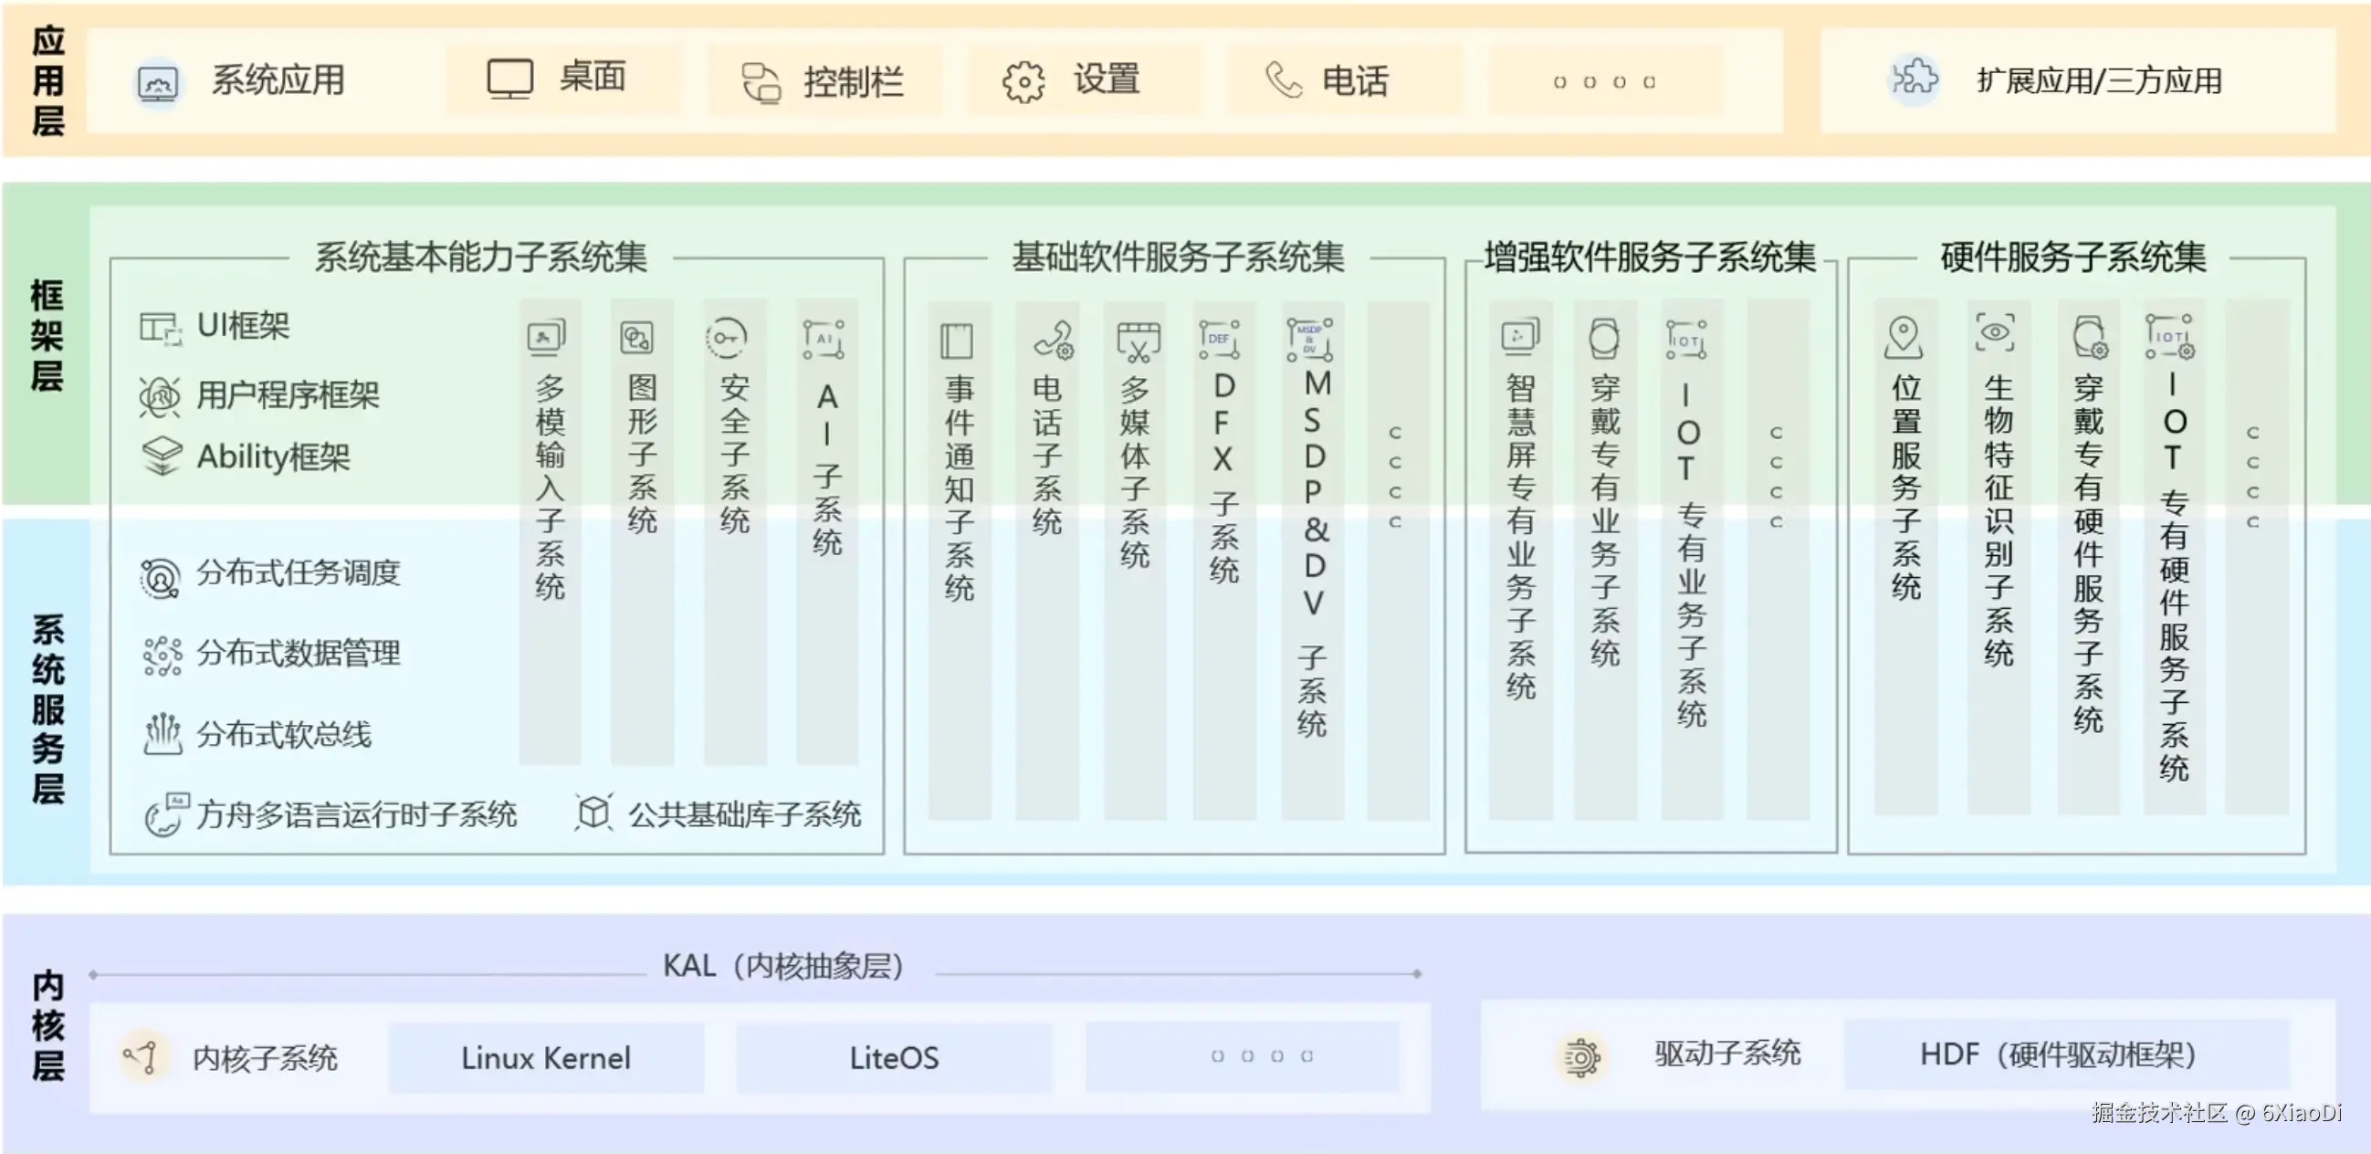The width and height of the screenshot is (2371, 1154).
Task: Click the 分布式软总线 icon
Action: tap(163, 734)
